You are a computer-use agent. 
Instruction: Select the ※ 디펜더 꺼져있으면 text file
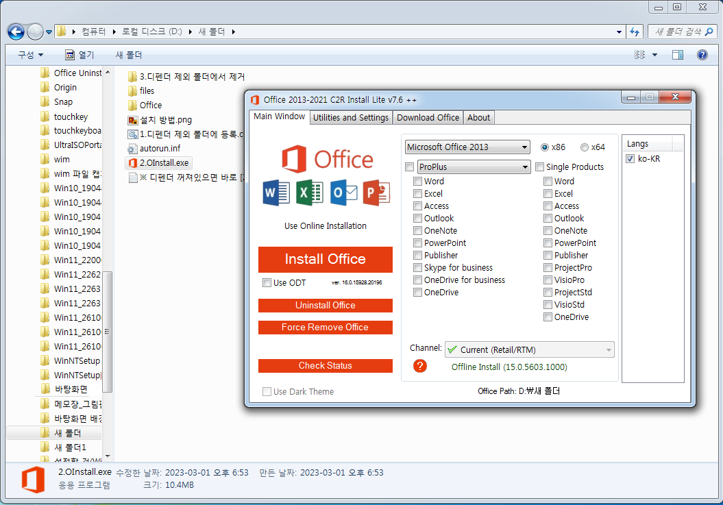click(x=186, y=177)
